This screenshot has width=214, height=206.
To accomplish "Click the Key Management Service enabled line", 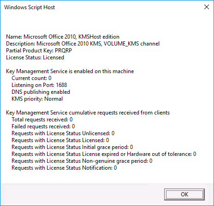I will [70, 71].
